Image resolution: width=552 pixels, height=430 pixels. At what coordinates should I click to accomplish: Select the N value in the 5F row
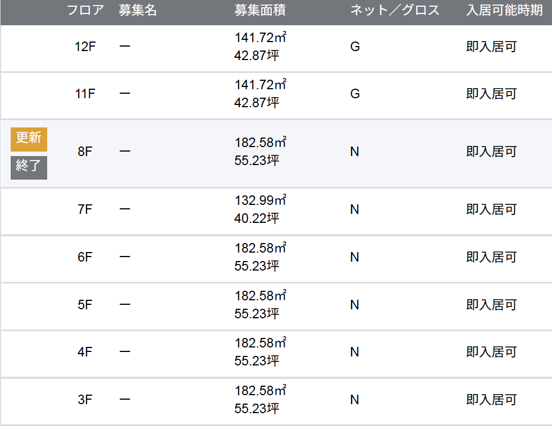[x=354, y=305]
